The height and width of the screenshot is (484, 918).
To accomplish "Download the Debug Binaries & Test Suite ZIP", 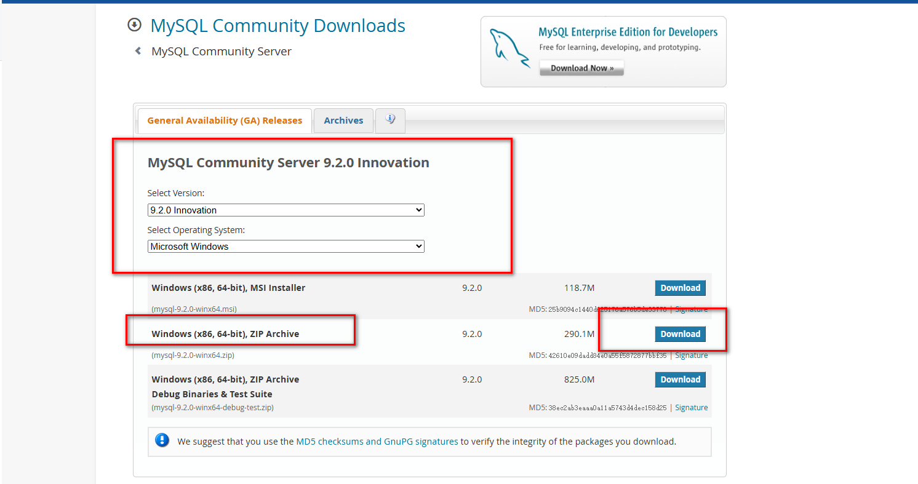I will click(x=680, y=379).
